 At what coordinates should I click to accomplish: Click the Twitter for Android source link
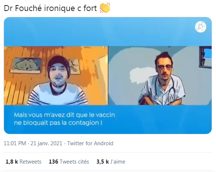(90, 143)
